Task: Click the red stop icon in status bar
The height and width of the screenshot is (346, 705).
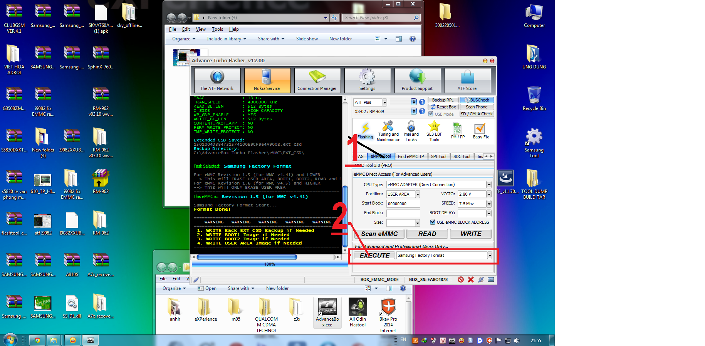Action: click(461, 279)
